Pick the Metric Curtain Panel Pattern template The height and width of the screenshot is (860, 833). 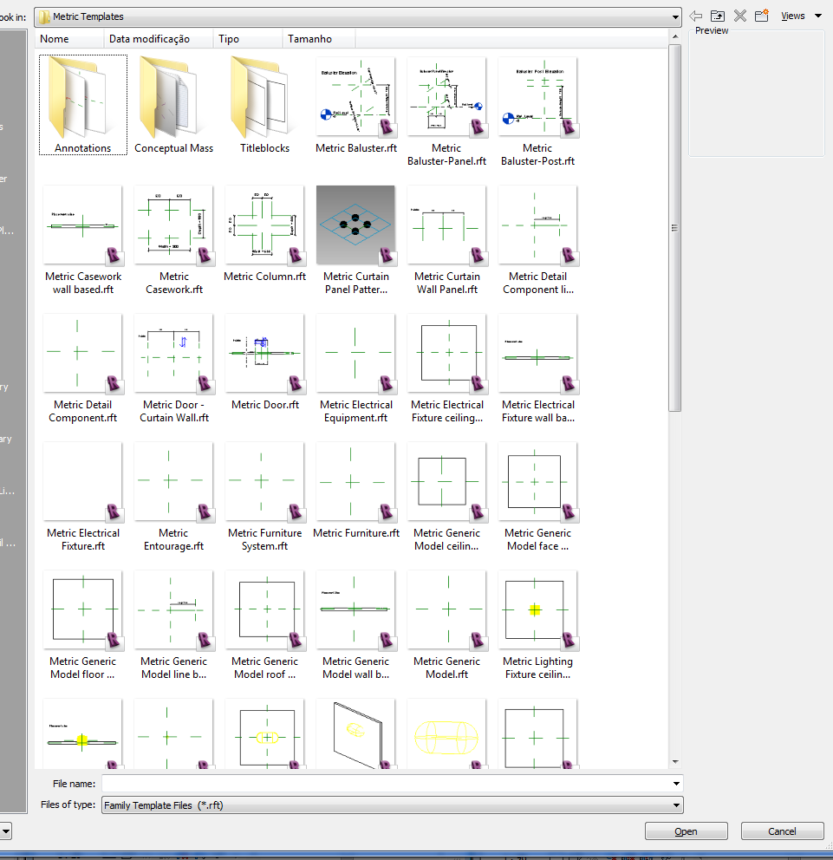(355, 232)
